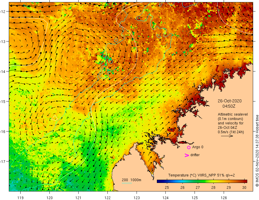
Task: Click the 26 tick on the temperature scale
Action: tap(182, 187)
